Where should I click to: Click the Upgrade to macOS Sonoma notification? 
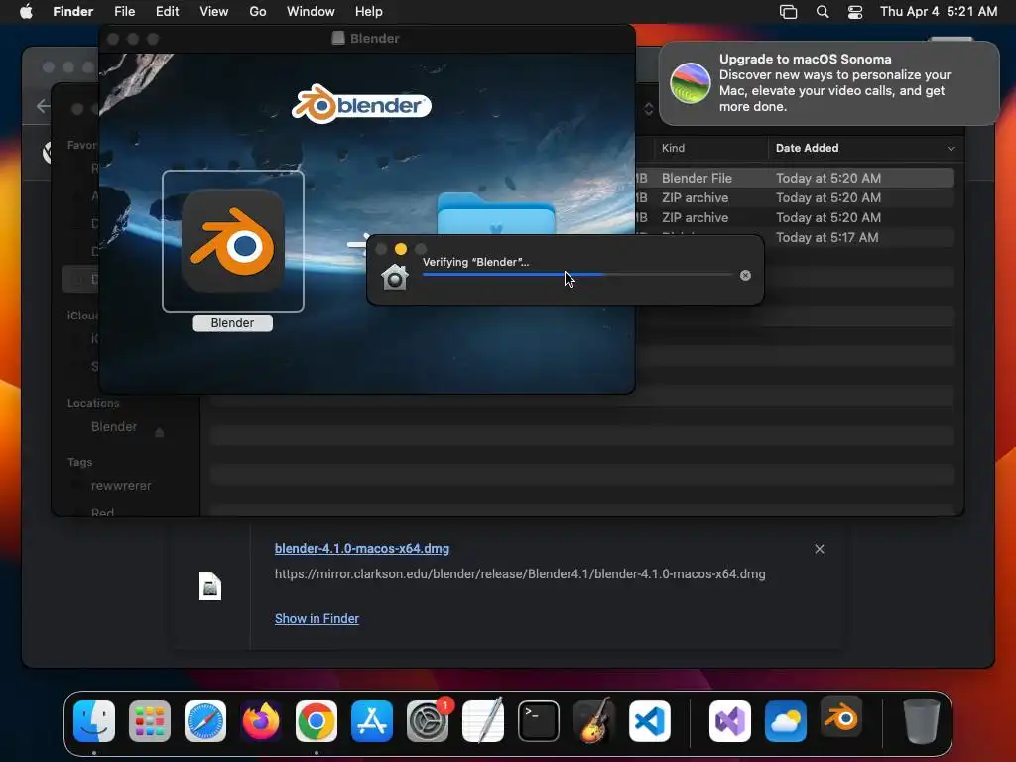pyautogui.click(x=829, y=83)
